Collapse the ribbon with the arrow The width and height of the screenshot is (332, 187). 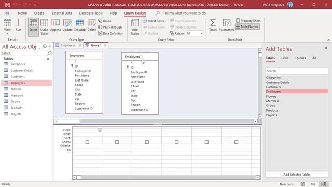tap(328, 40)
